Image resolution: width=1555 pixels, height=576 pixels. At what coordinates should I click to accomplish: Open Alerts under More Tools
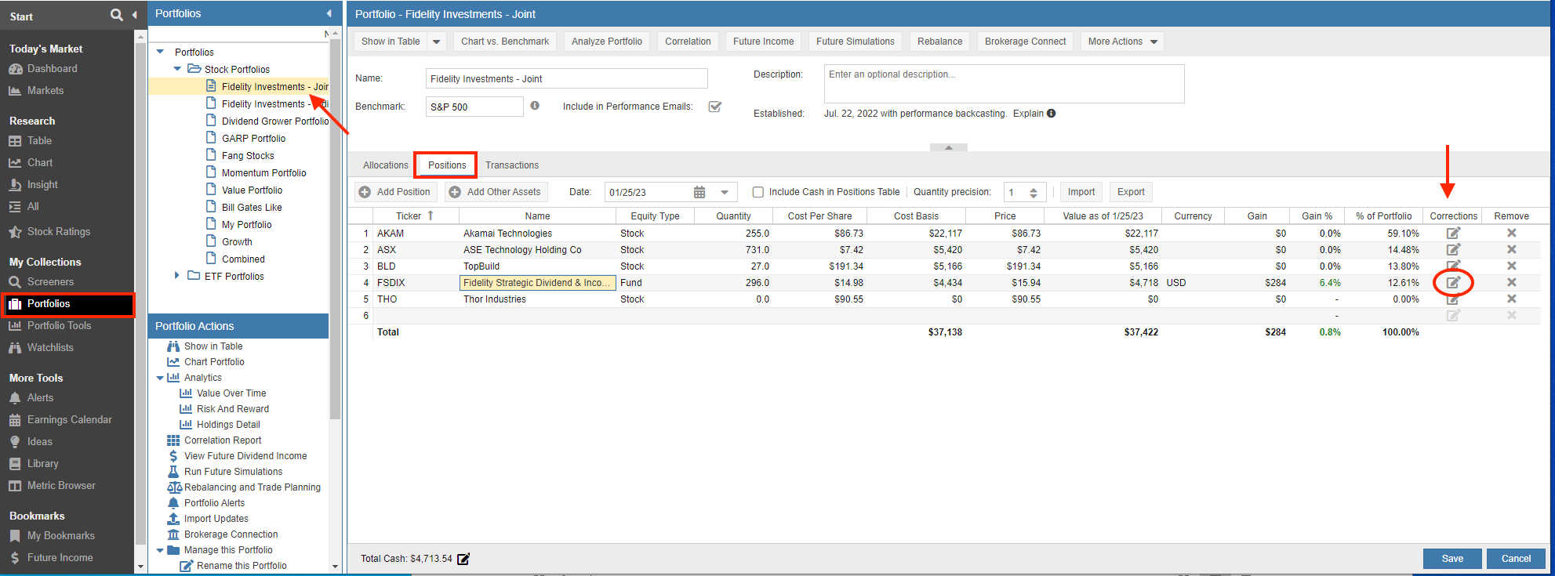tap(40, 398)
